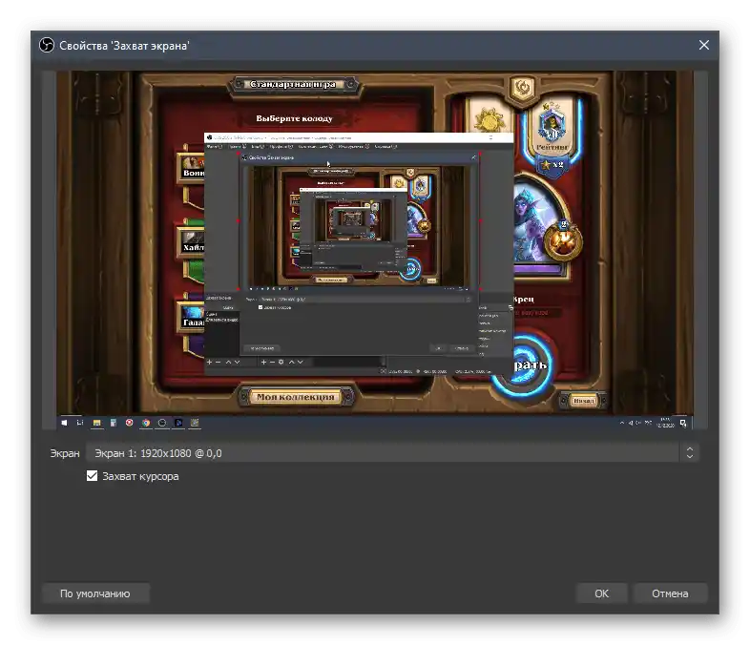Click the OBS logo in the title bar
This screenshot has height=645, width=750.
pyautogui.click(x=47, y=46)
